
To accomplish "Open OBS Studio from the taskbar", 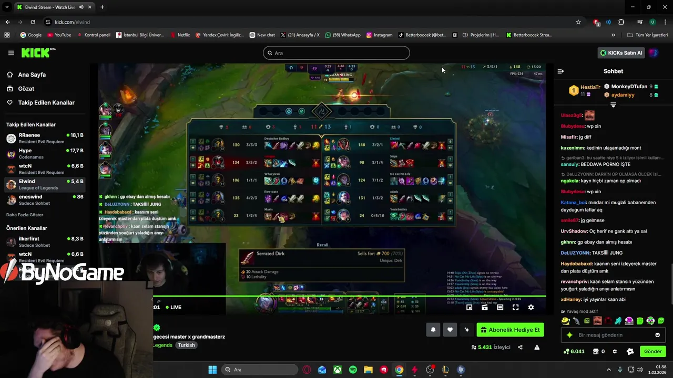I will pos(430,370).
